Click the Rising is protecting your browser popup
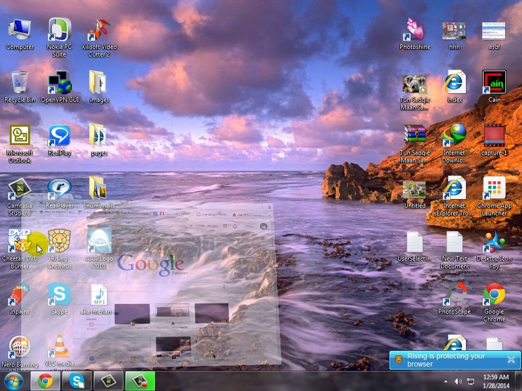Screen dimensions: 522x391 pos(455,360)
